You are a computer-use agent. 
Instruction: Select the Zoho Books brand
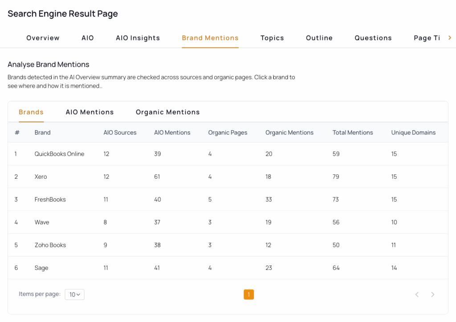pyautogui.click(x=50, y=245)
